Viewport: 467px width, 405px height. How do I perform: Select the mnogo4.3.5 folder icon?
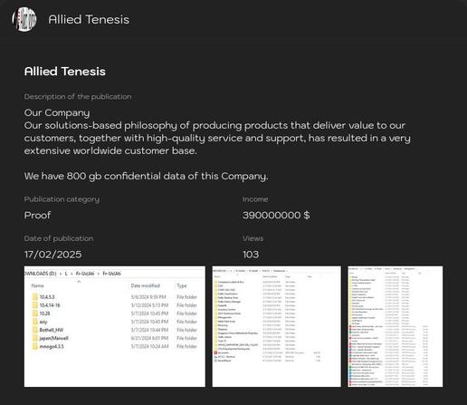tap(35, 346)
